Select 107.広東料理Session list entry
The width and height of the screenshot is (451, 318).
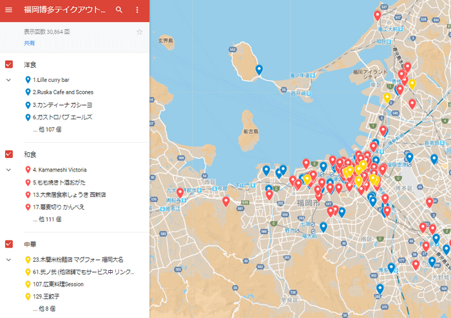coord(58,284)
